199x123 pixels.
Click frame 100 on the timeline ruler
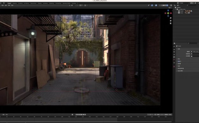tap(62, 117)
